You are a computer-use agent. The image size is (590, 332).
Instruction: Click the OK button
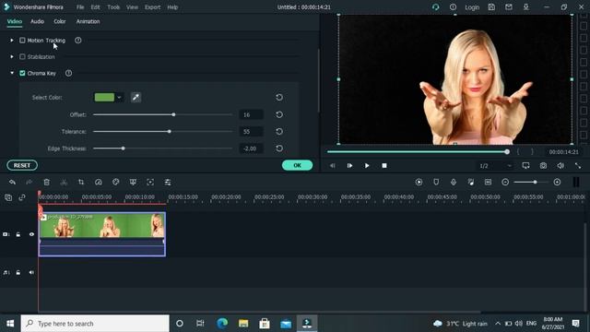[x=297, y=165]
